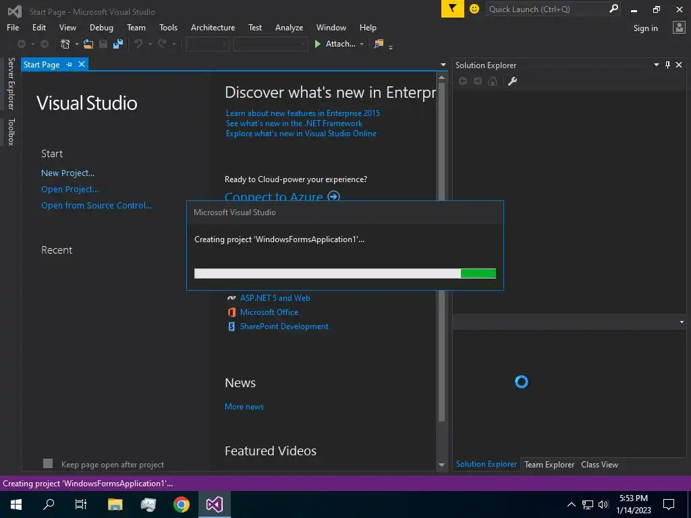Click the Connect to Azure arrow icon

[x=334, y=196]
